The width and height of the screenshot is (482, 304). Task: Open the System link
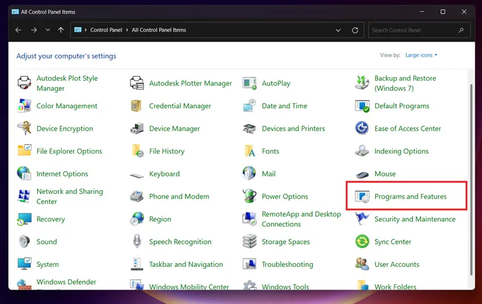(48, 264)
